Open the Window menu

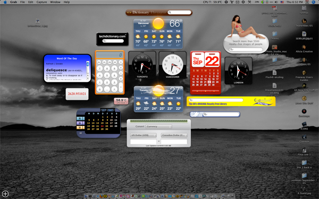[55, 2]
